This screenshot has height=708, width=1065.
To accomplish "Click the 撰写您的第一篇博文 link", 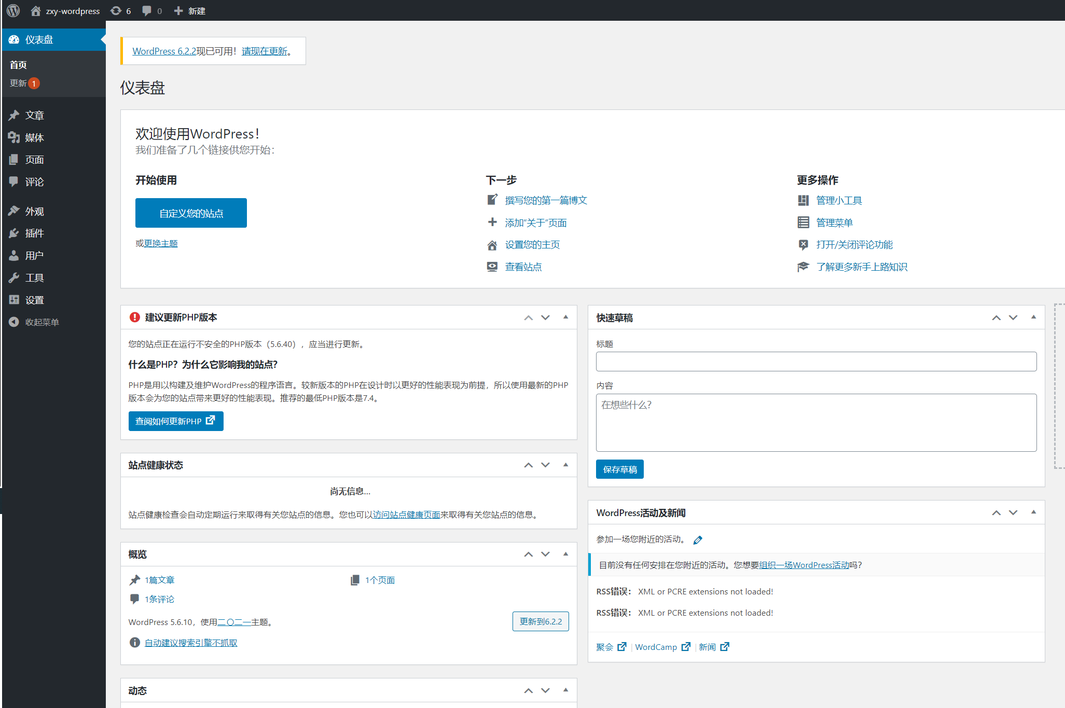I will click(546, 200).
